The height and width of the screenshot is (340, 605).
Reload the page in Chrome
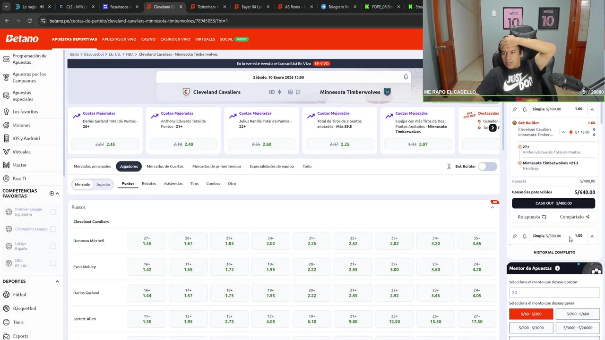point(29,21)
